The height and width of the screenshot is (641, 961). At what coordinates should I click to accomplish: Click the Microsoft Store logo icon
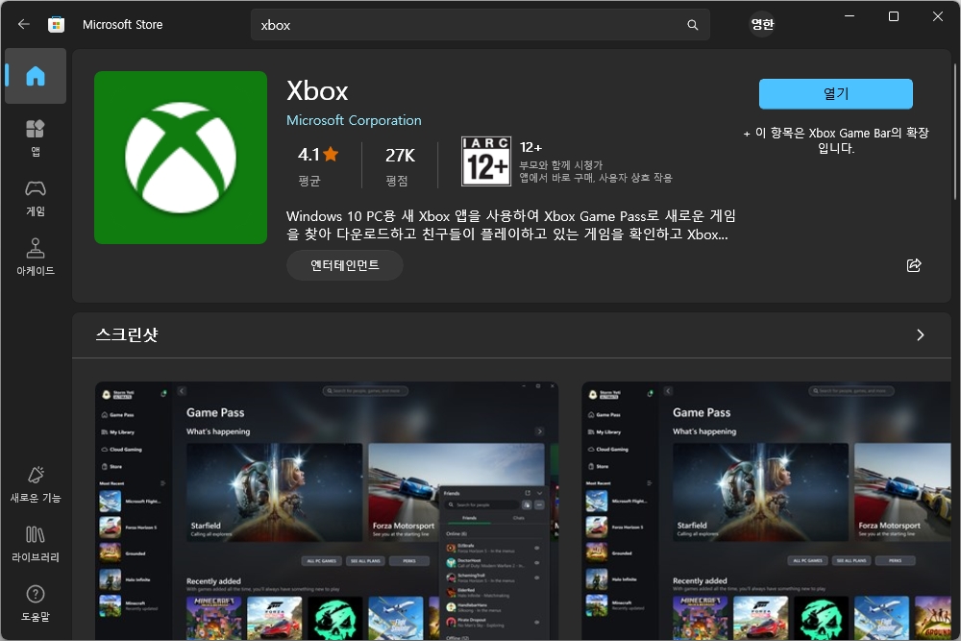coord(57,25)
